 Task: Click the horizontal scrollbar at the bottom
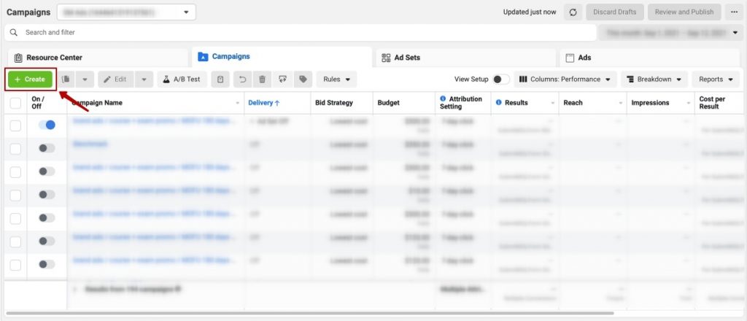[309, 313]
